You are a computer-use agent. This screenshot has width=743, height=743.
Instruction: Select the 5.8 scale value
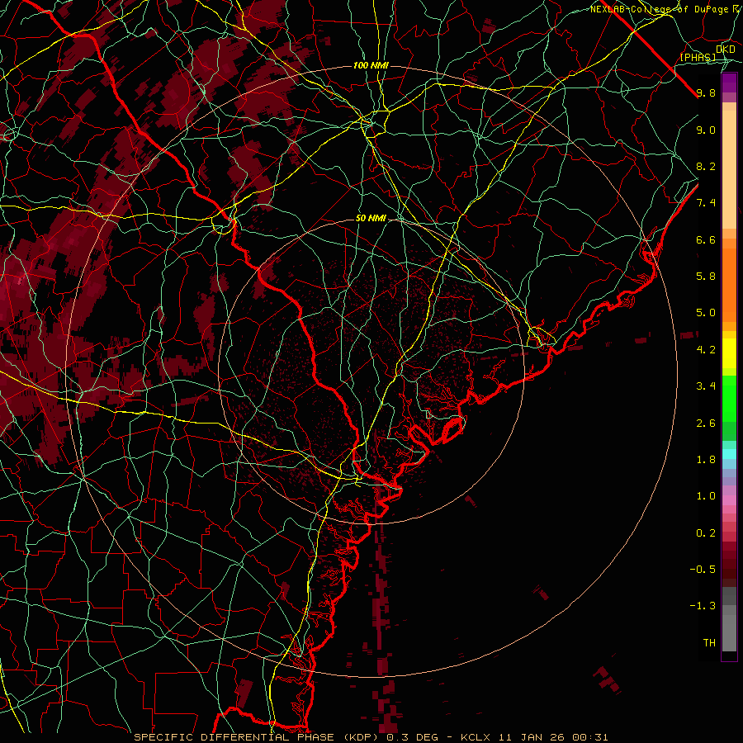[x=706, y=277]
